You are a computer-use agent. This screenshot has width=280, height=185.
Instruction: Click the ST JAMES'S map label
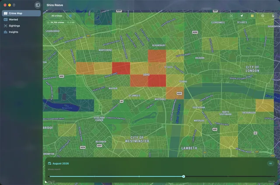134,96
